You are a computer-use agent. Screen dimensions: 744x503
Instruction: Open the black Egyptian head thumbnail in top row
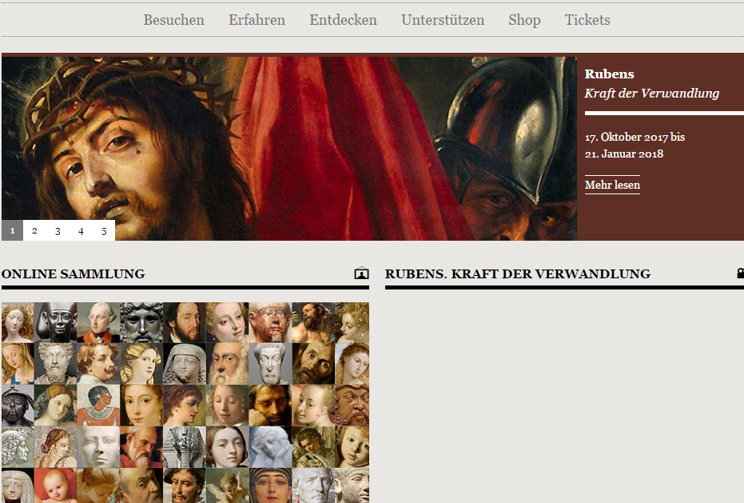pyautogui.click(x=55, y=322)
